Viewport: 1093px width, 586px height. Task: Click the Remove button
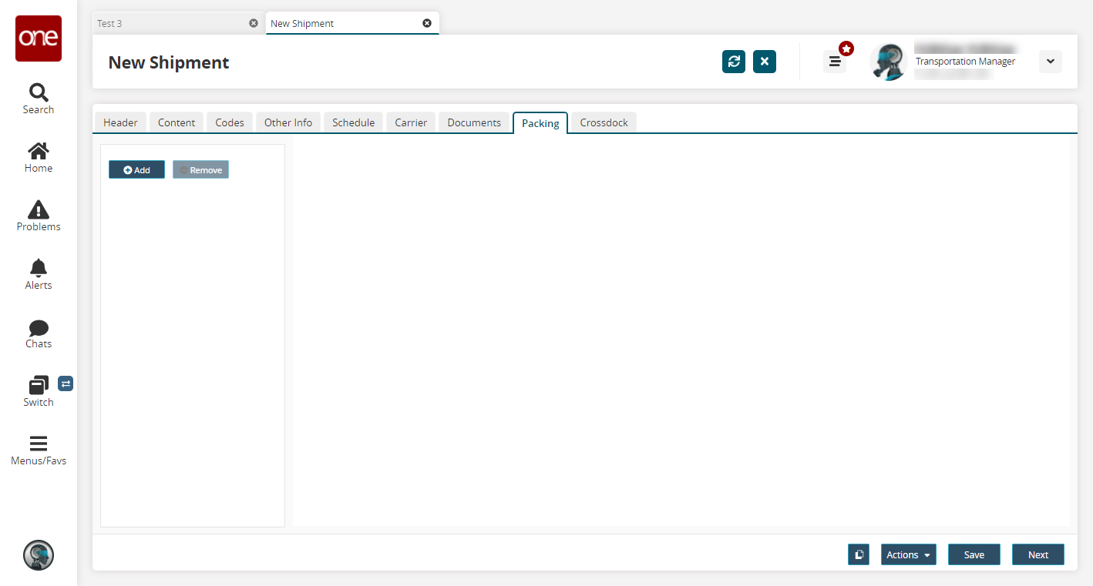tap(200, 169)
